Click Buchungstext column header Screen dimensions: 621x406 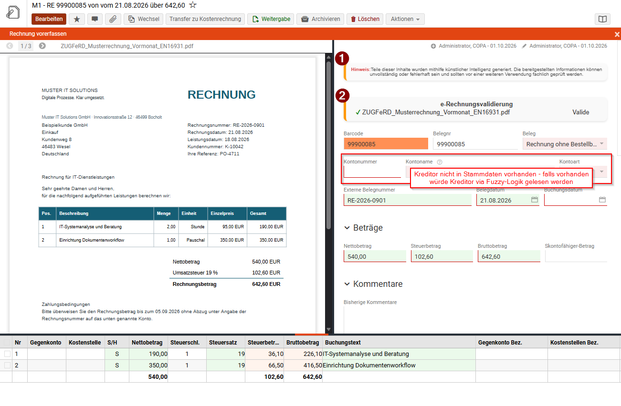[399, 342]
